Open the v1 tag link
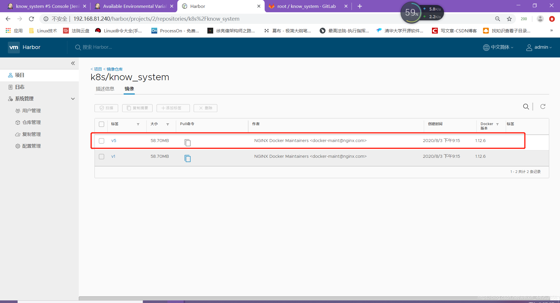560x303 pixels. 113,156
